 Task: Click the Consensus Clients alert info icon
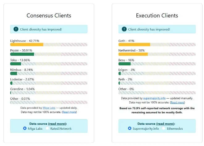[16, 29]
